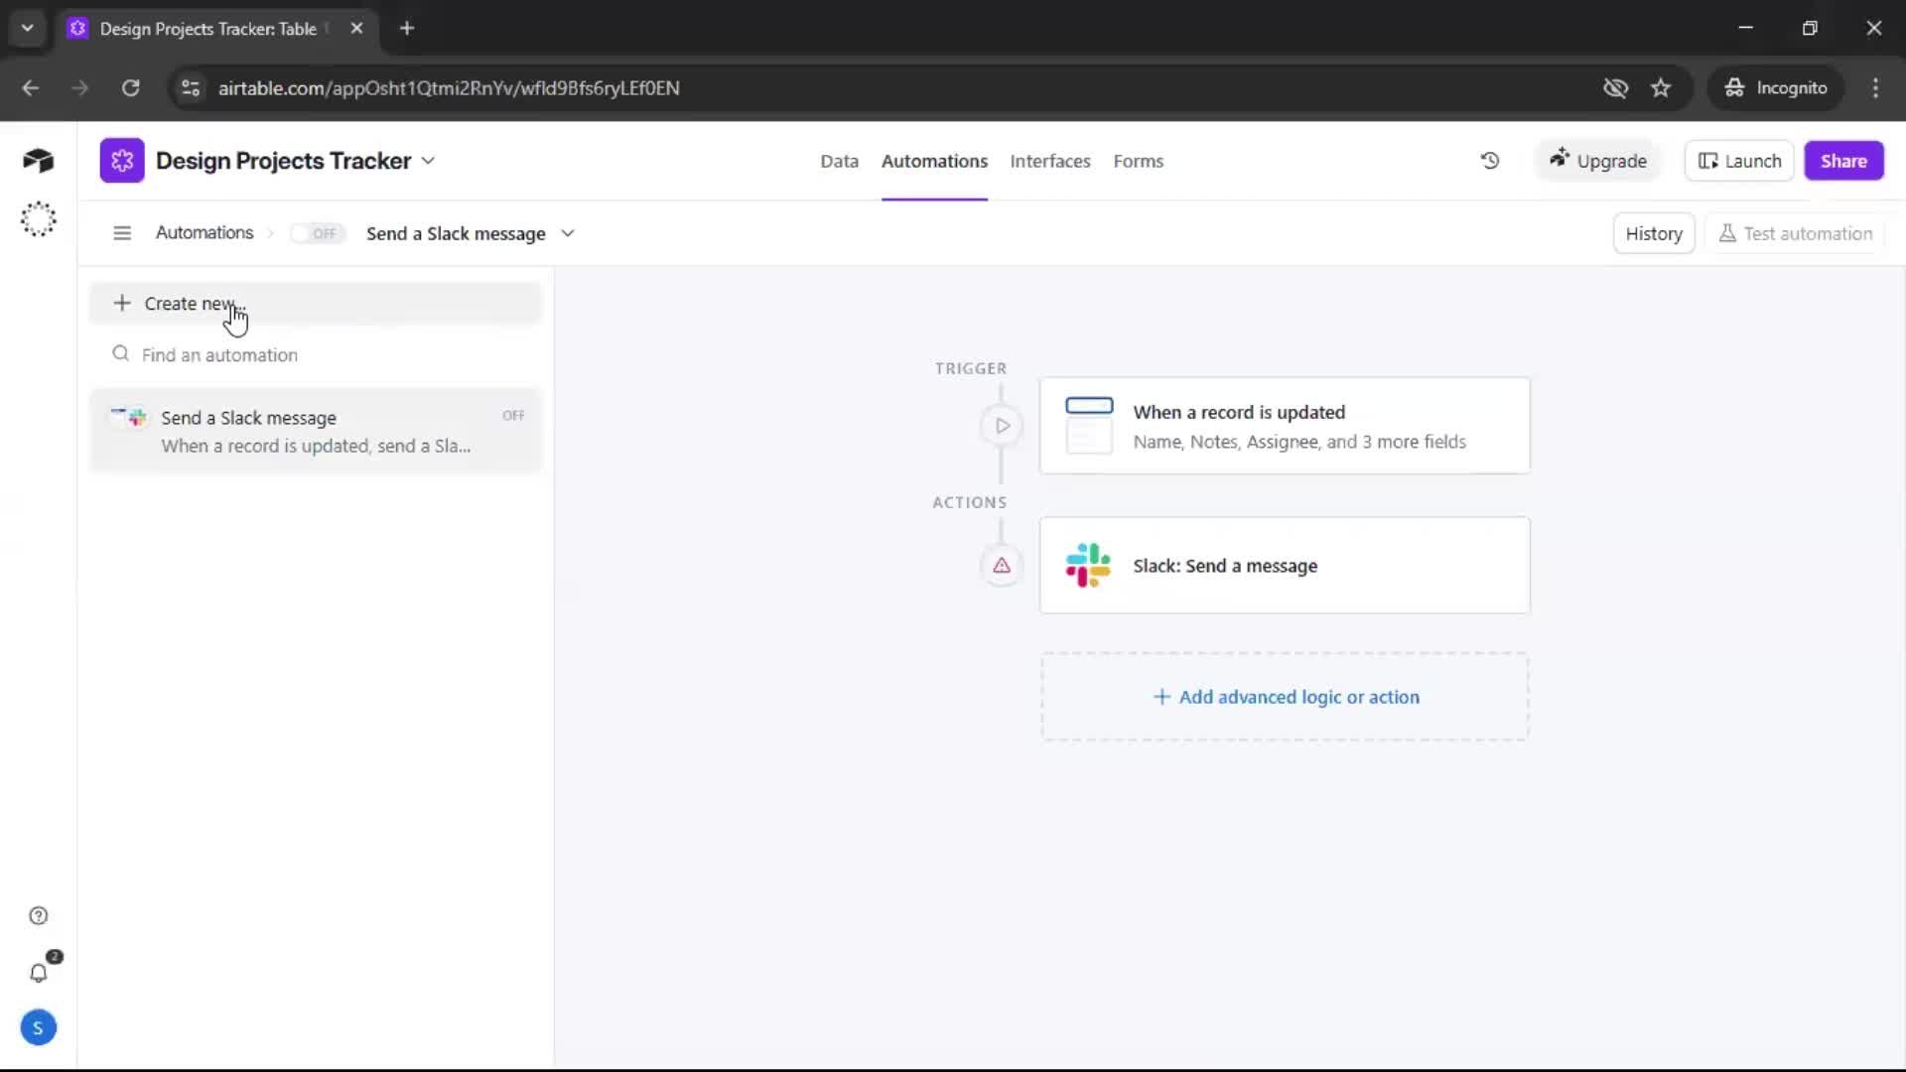Select the Automations tab
Viewport: 1906px width, 1072px height.
click(x=934, y=161)
